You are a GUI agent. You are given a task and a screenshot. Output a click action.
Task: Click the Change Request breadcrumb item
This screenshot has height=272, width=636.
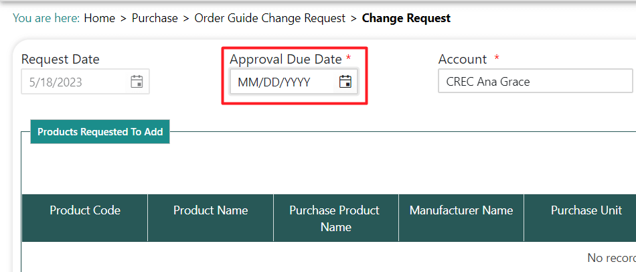(x=406, y=18)
